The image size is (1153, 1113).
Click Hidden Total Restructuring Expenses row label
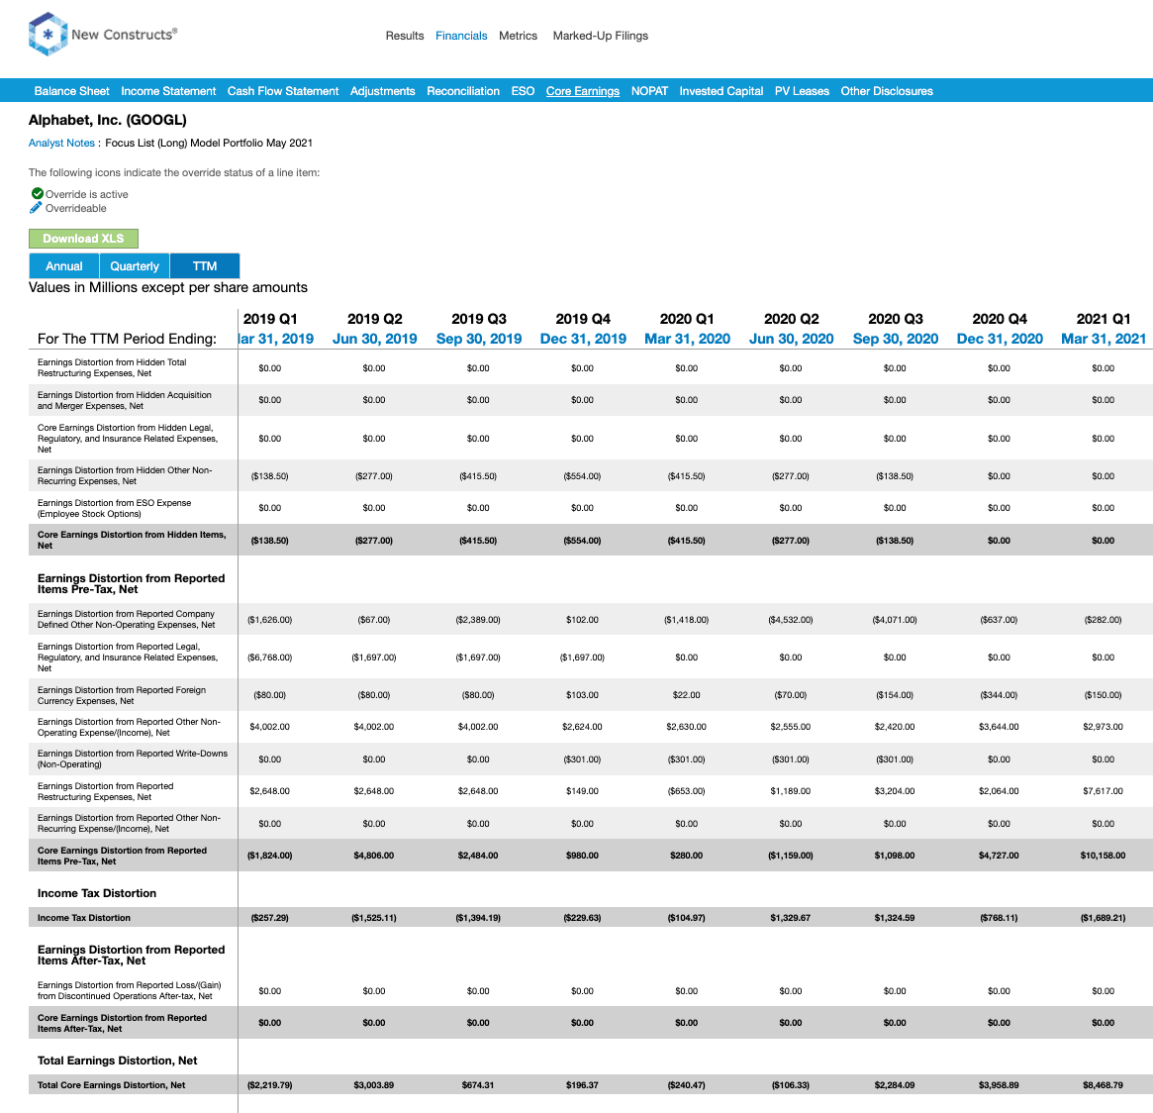(112, 367)
